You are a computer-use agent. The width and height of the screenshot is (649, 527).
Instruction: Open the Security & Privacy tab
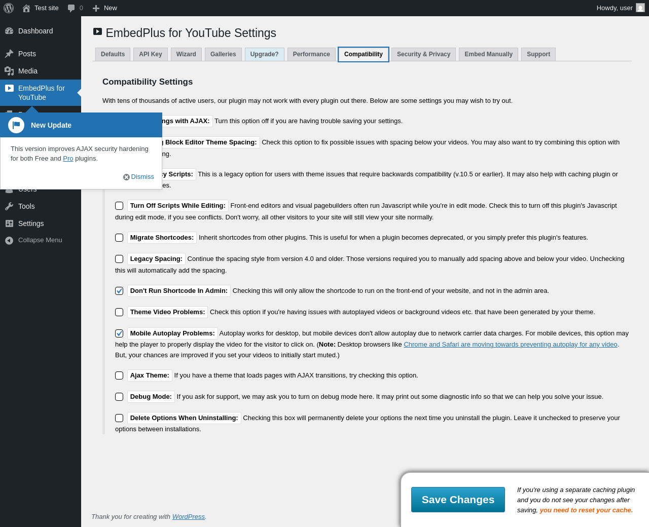(423, 54)
